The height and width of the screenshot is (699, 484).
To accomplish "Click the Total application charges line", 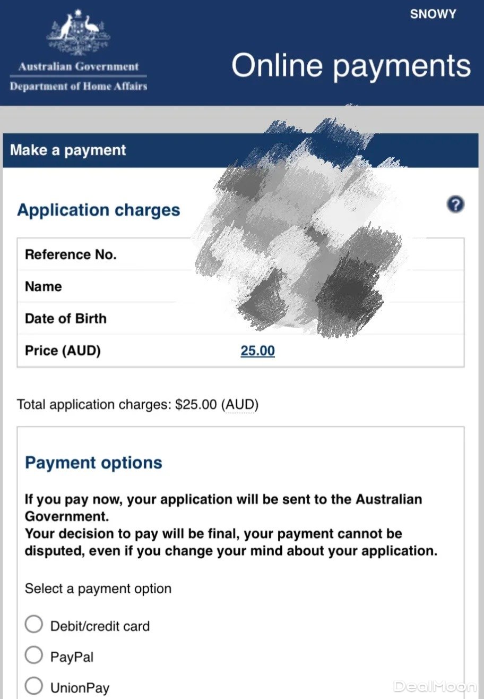I will 137,405.
